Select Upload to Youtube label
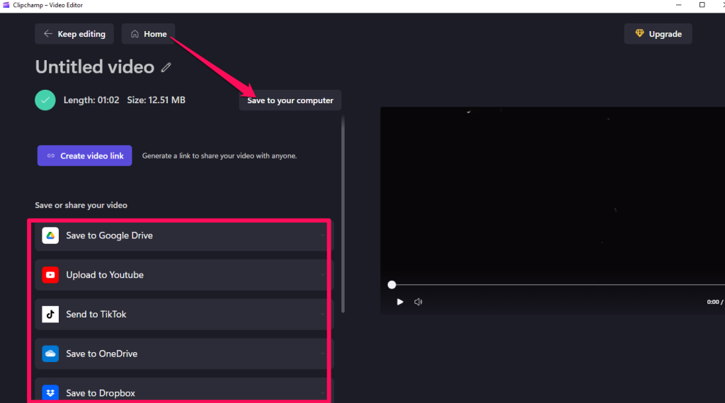The height and width of the screenshot is (403, 725). (x=105, y=274)
